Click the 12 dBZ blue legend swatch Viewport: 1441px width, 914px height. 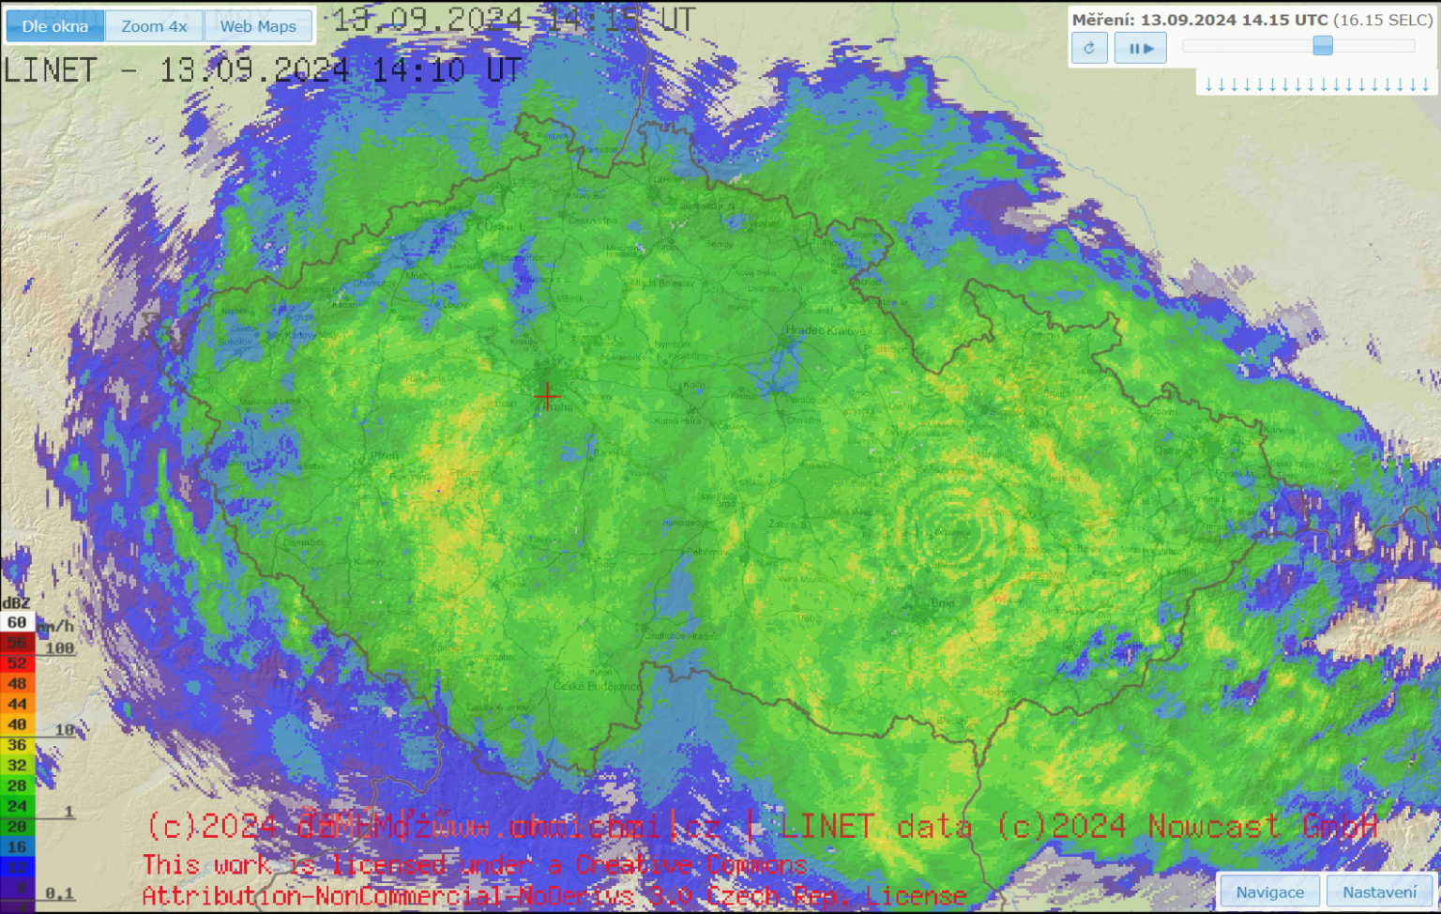pos(17,867)
